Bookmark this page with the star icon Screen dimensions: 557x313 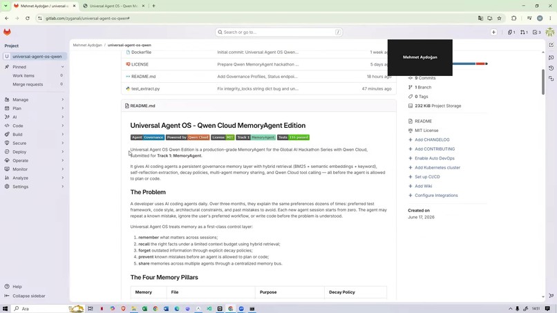pyautogui.click(x=499, y=18)
